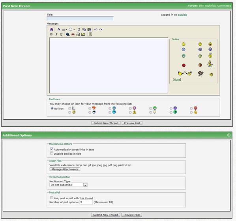Image resolution: width=236 pixels, height=221 pixels.
Task: Collapse the Additional Options section
Action: pyautogui.click(x=229, y=135)
